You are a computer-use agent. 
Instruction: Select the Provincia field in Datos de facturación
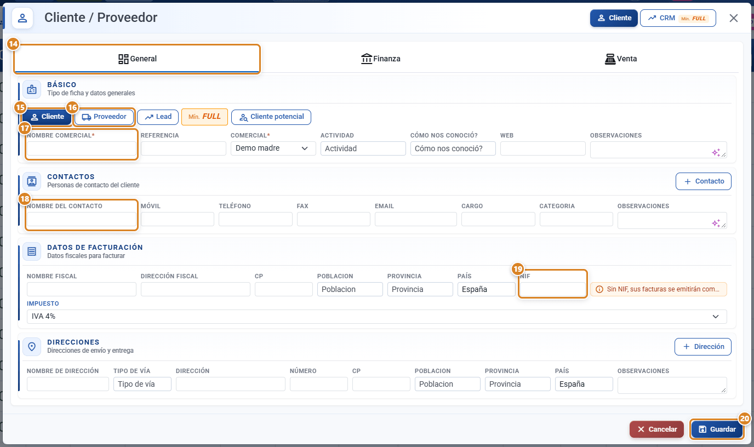pos(420,289)
